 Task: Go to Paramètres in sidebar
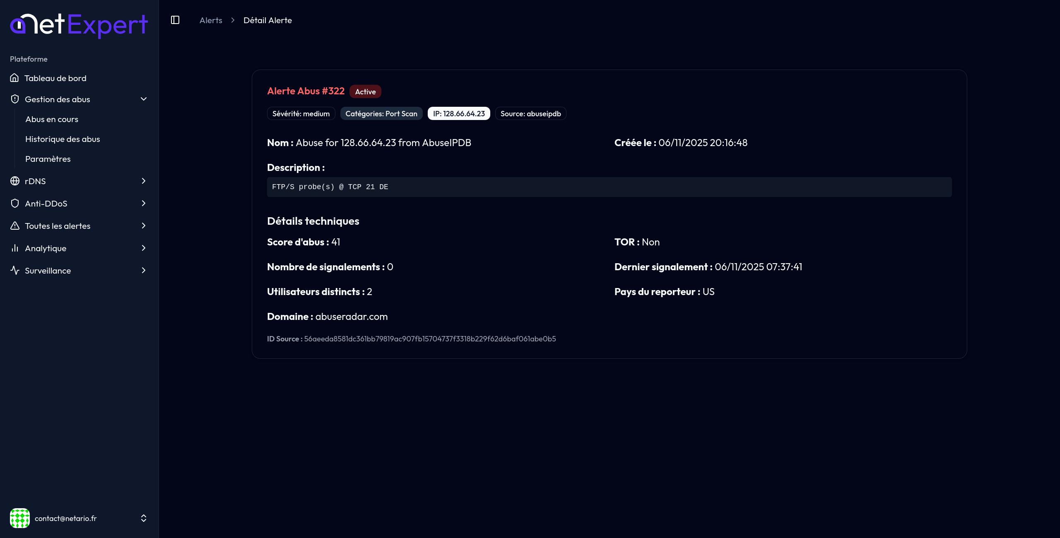coord(48,159)
